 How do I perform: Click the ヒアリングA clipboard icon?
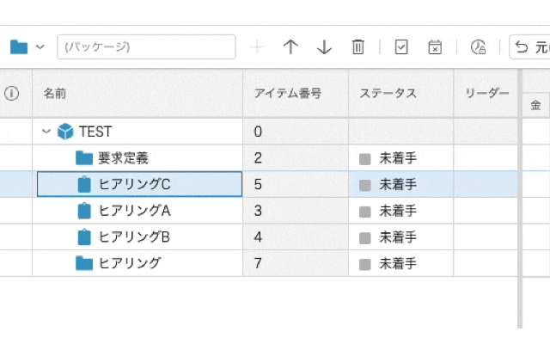84,211
